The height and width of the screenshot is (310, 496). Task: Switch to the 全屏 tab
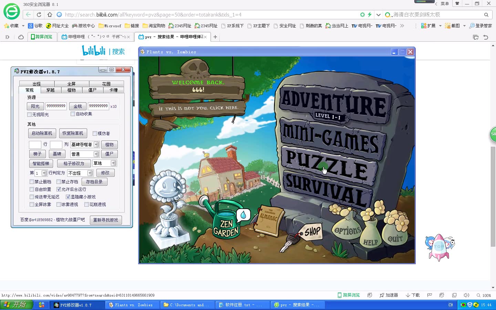pyautogui.click(x=72, y=84)
